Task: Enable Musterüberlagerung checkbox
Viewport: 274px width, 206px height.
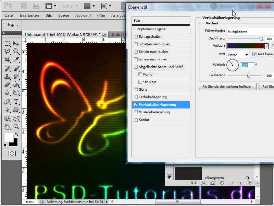Action: [x=136, y=112]
